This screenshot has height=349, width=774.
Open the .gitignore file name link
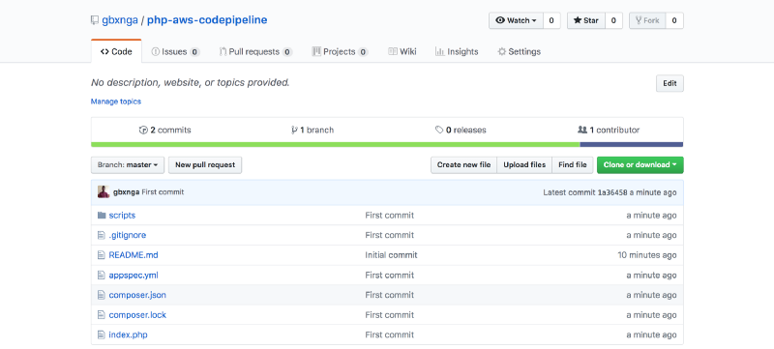[x=128, y=235]
